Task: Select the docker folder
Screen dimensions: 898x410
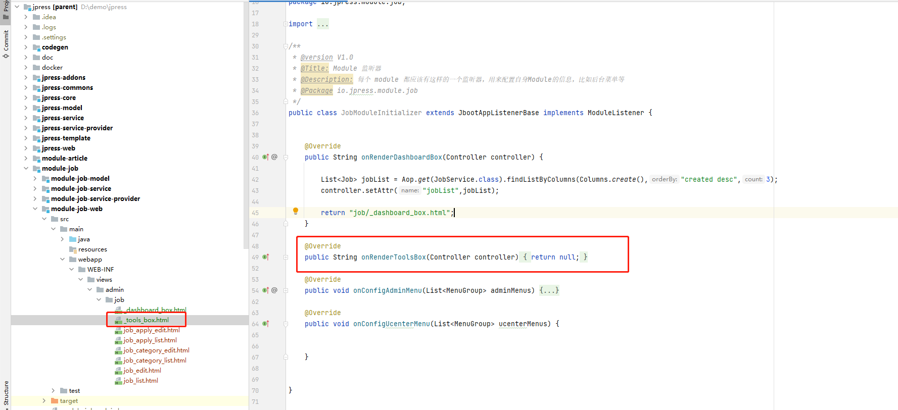Action: 53,67
